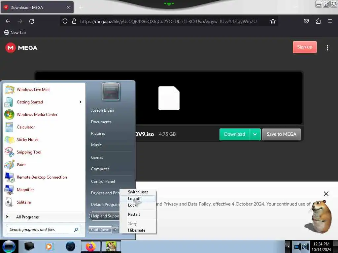Click the Shut down button
The height and width of the screenshot is (253, 338).
pyautogui.click(x=100, y=230)
